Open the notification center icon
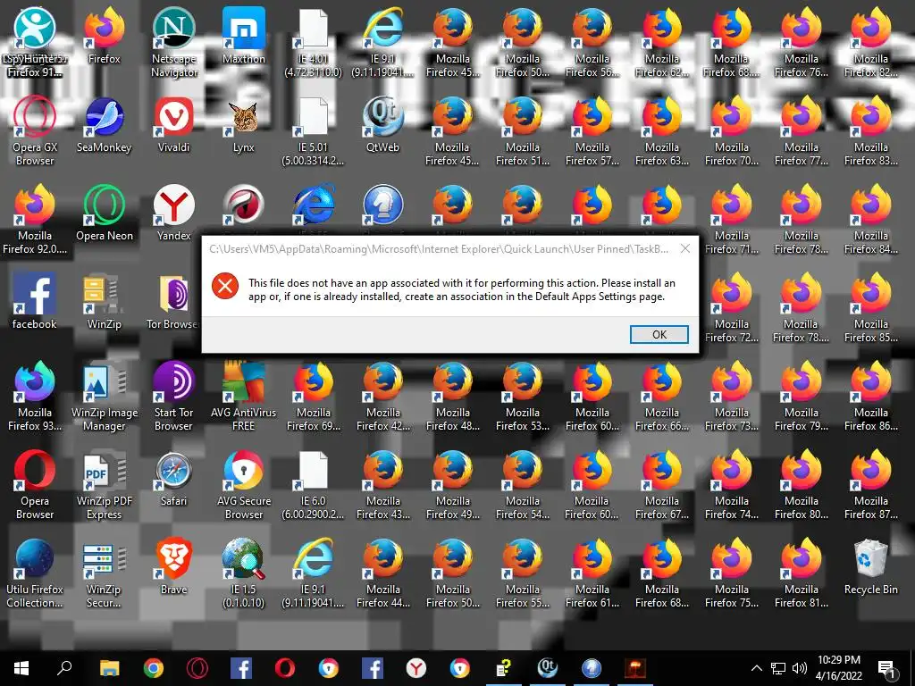 pos(887,669)
